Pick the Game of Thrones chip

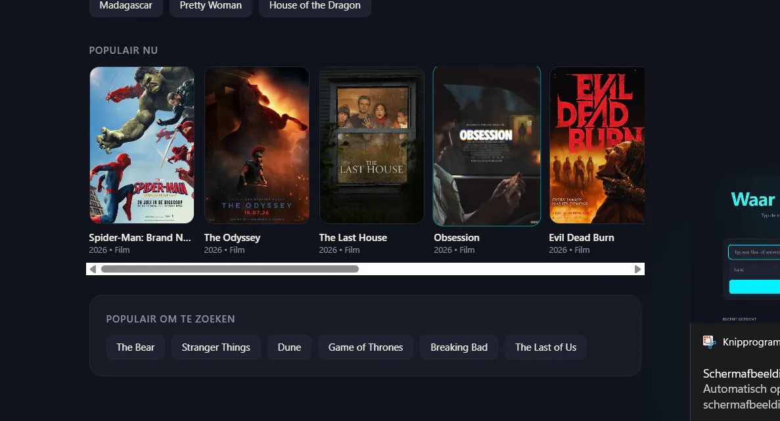(365, 347)
